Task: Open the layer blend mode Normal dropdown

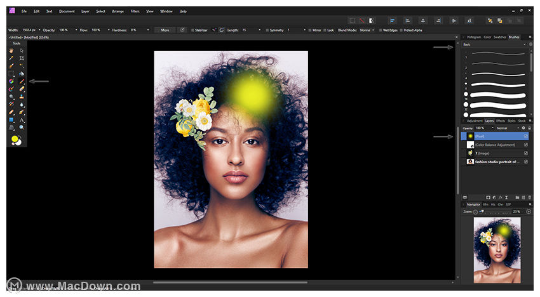Action: pos(508,128)
